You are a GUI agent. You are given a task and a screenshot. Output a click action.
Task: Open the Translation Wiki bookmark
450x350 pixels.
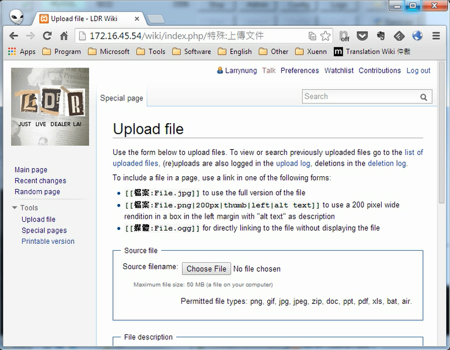coord(372,52)
